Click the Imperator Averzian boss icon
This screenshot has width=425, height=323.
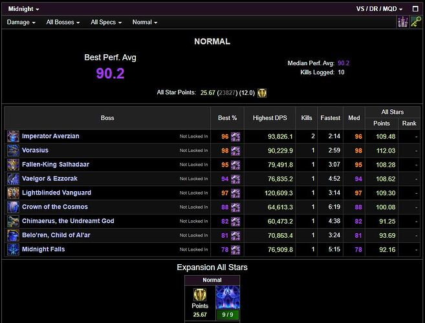[13, 136]
